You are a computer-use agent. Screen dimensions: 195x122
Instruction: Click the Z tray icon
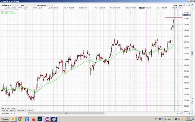click(166, 119)
